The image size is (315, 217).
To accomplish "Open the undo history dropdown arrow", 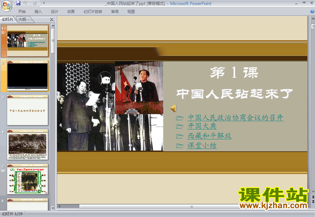I will point(29,3).
